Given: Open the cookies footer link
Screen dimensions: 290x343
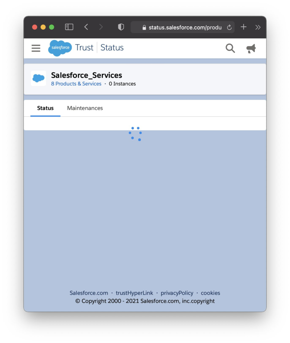Looking at the screenshot, I should (211, 293).
